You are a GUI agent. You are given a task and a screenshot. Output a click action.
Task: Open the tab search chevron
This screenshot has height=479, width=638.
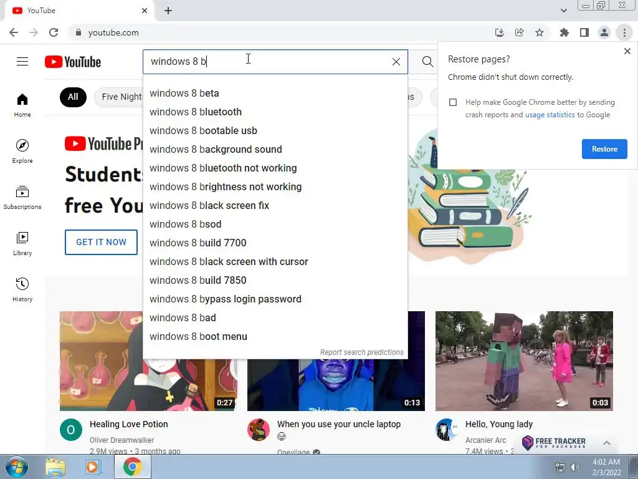[x=563, y=11]
